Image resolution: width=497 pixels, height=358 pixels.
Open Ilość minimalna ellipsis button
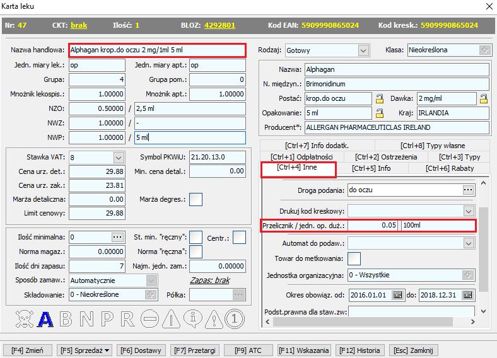coord(117,237)
